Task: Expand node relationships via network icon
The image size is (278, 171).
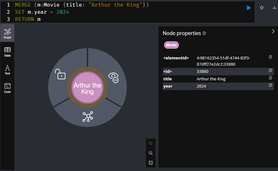Action: [x=88, y=117]
